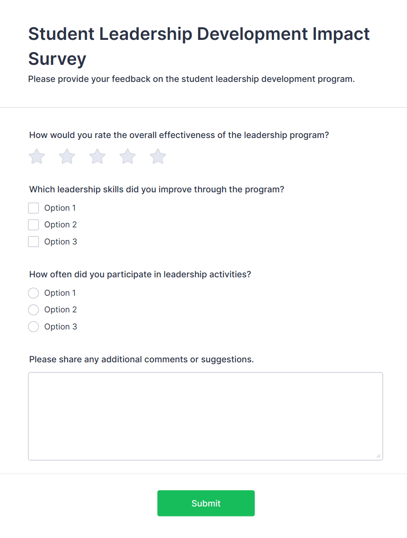Give the program a five-star rating

pos(158,156)
